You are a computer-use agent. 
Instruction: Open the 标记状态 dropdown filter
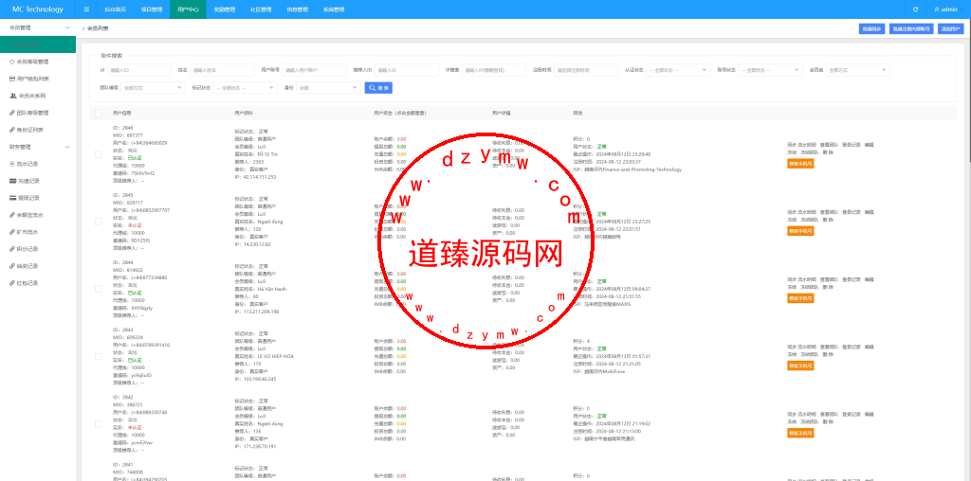(x=245, y=88)
